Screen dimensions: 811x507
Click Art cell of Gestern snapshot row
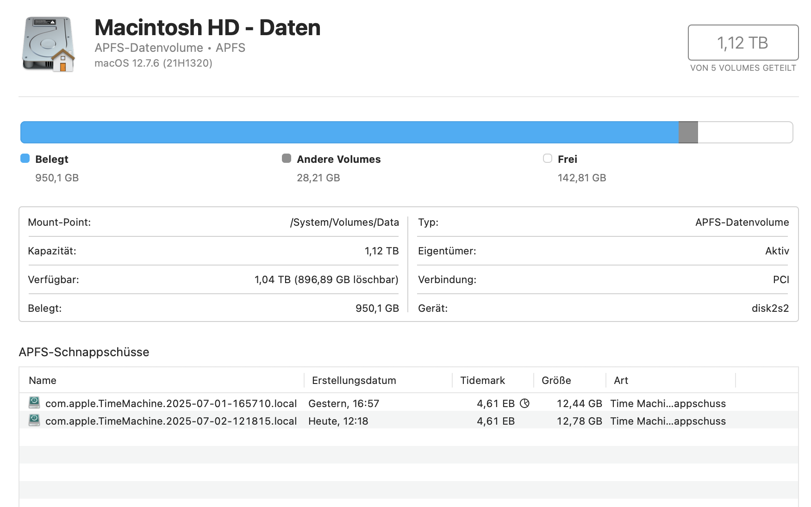(668, 403)
